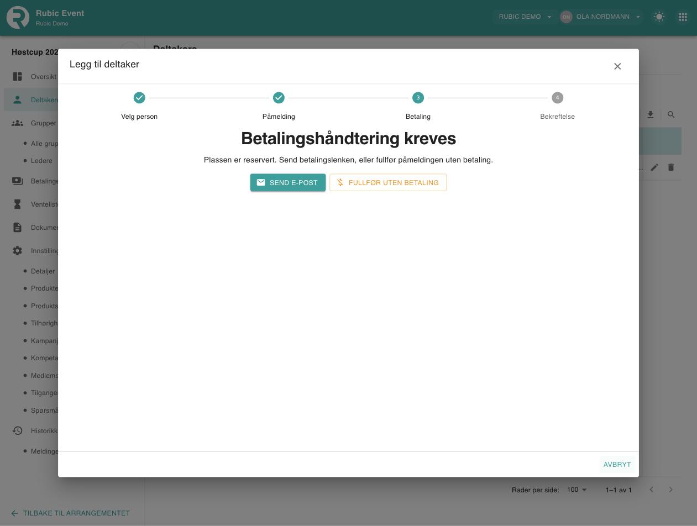This screenshot has height=526, width=697.
Task: Click the previous page chevron
Action: 652,490
